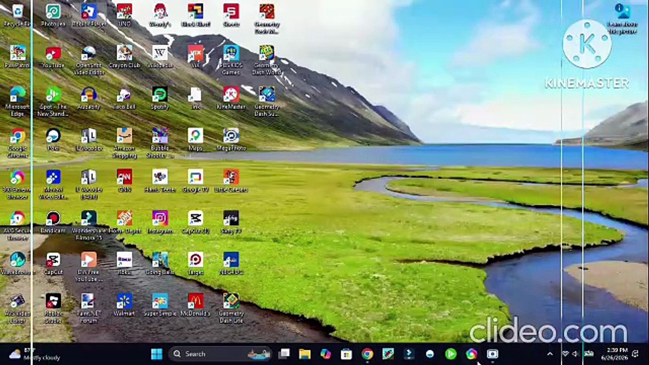Select the Roblox Studio desktop icon
Image resolution: width=649 pixels, height=365 pixels.
pos(53,308)
